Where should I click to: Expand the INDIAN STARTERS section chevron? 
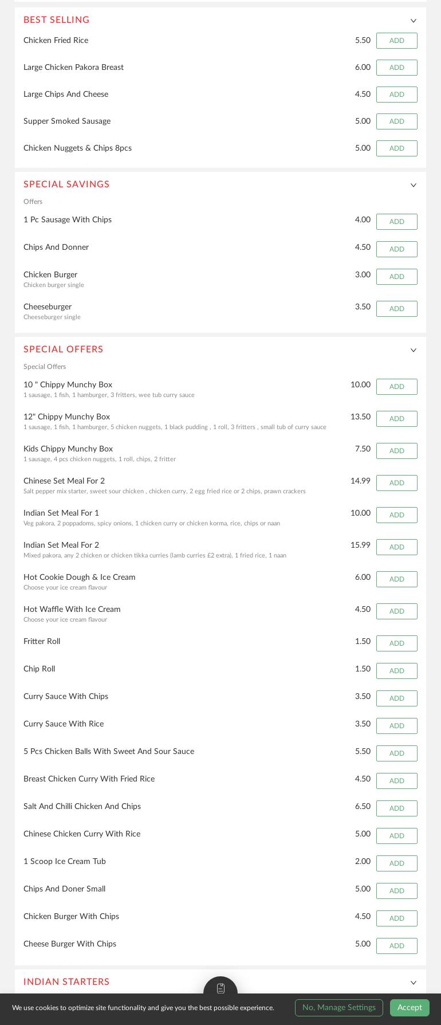tap(414, 983)
